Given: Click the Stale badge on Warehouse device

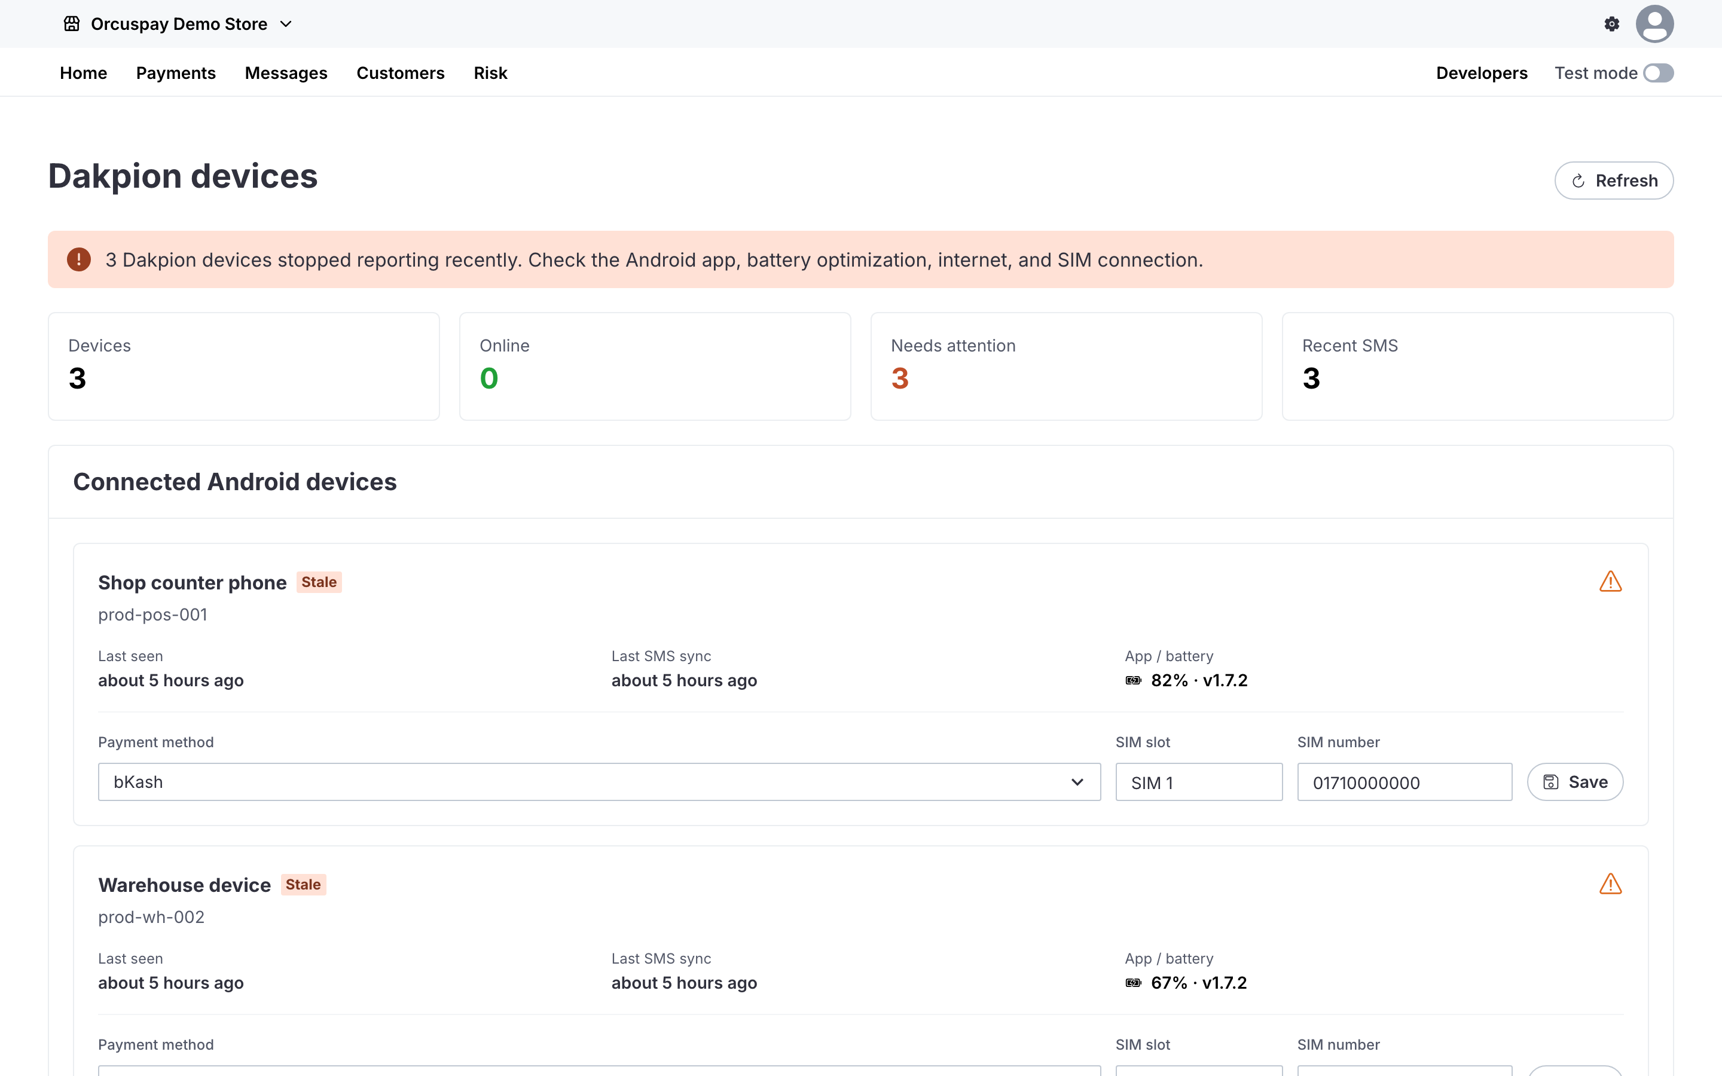Looking at the screenshot, I should click(x=303, y=885).
